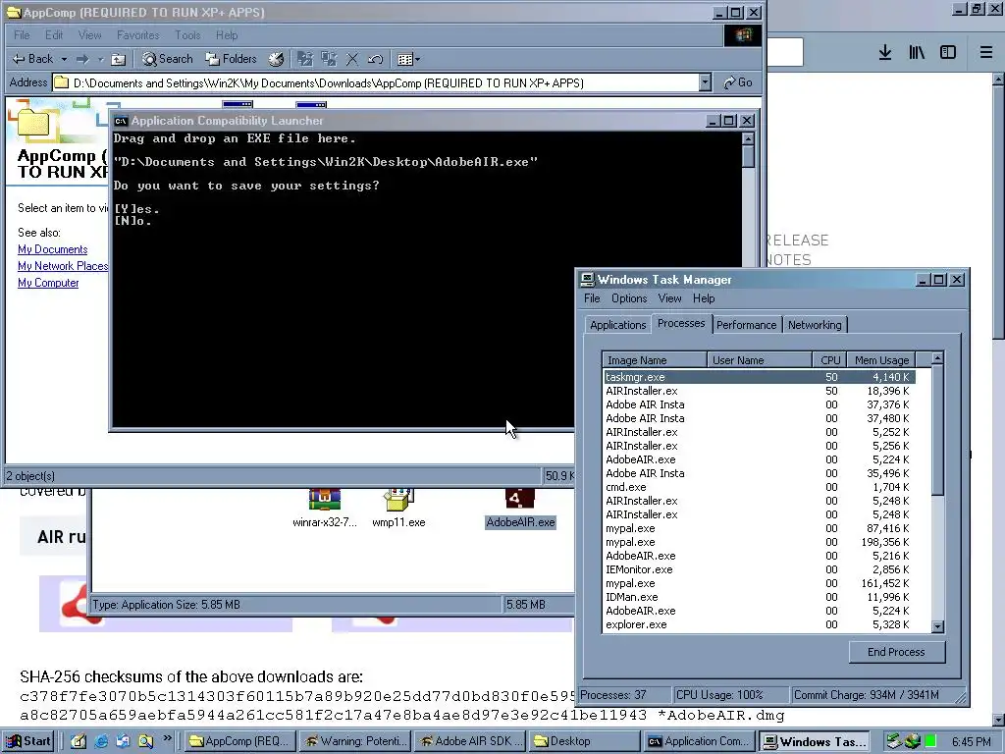This screenshot has height=754, width=1005.
Task: Open the Favorites menu in AppComp explorer
Action: pos(137,35)
